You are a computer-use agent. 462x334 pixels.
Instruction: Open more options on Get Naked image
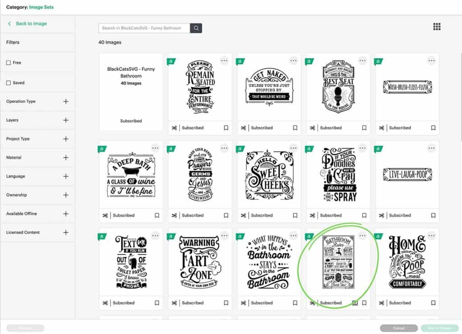[293, 60]
